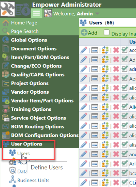Open the 'Data' submenu item with shield icon
This screenshot has width=136, height=187.
point(22,171)
